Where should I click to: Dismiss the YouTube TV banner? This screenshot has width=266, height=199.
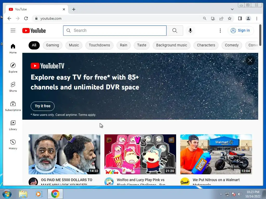[x=250, y=60]
